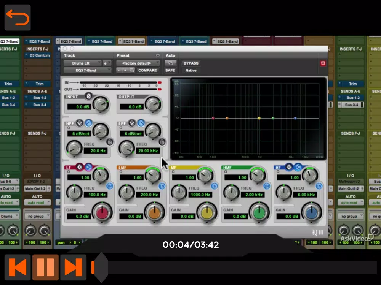
Task: Toggle plugin BYPASS button
Action: pyautogui.click(x=191, y=63)
